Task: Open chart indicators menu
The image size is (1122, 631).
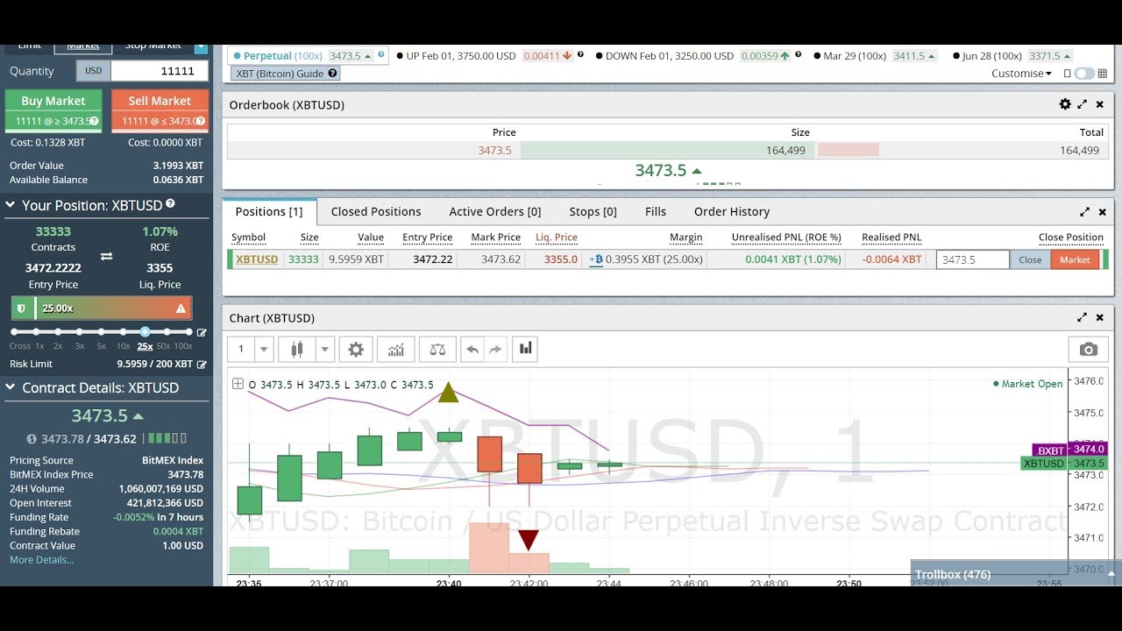Action: pyautogui.click(x=396, y=349)
